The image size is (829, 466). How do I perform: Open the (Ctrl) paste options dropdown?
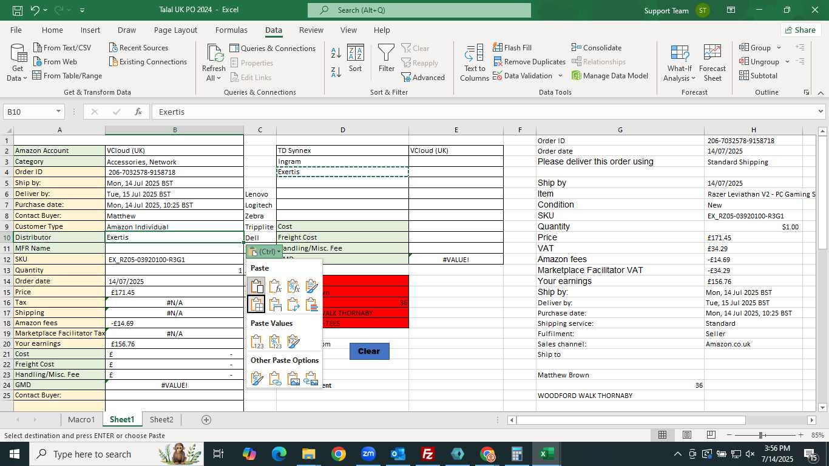coord(264,251)
